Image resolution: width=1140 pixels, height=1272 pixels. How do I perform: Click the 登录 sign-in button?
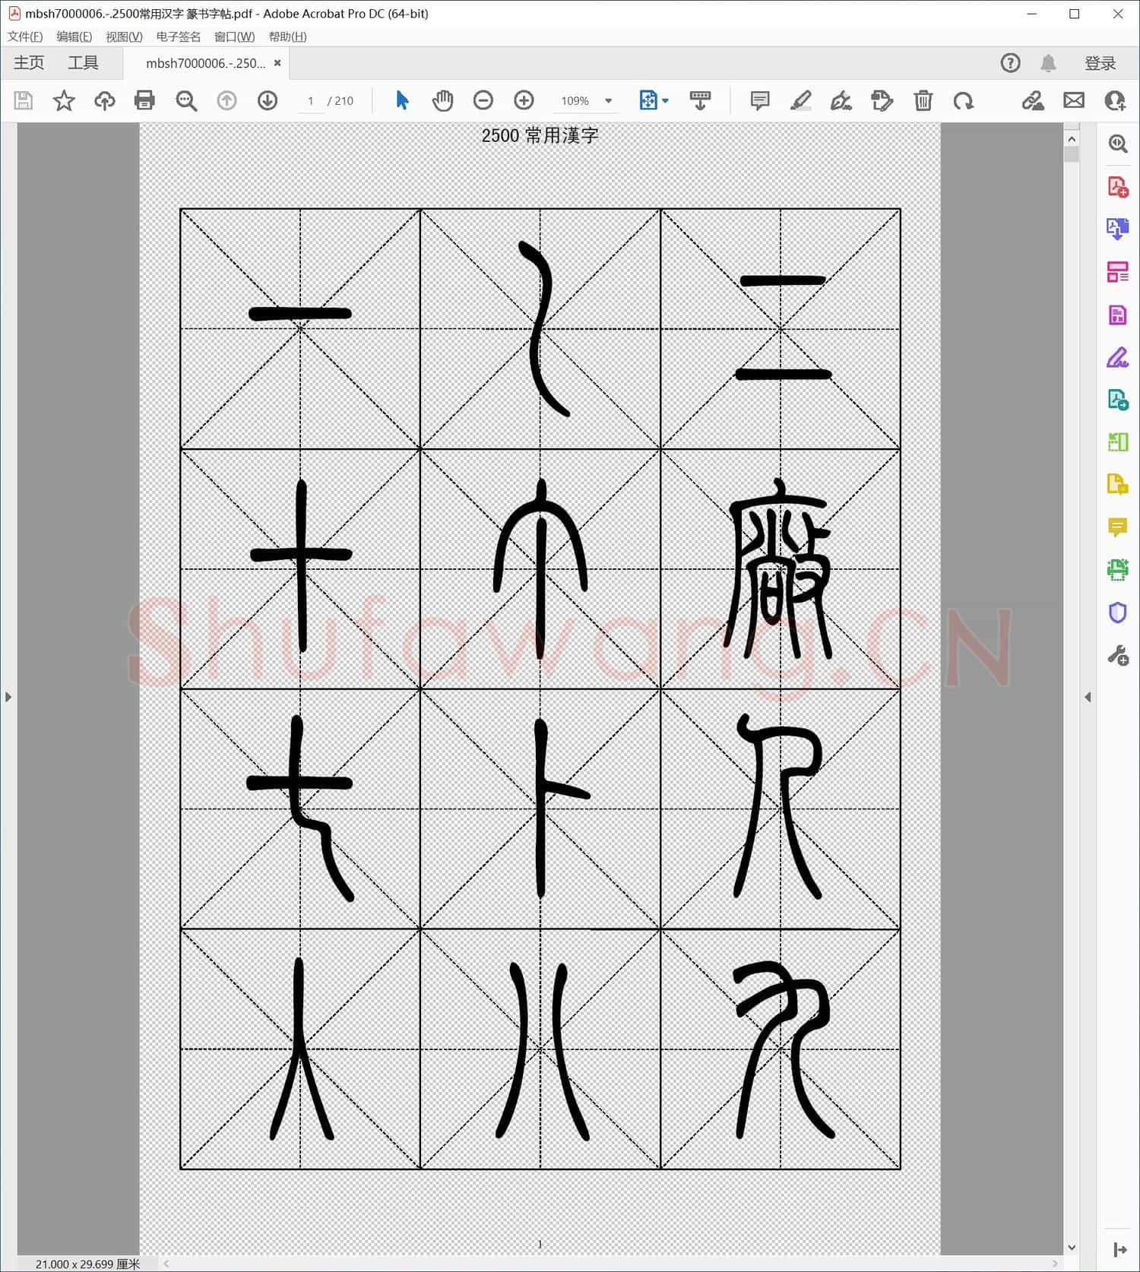pyautogui.click(x=1100, y=63)
